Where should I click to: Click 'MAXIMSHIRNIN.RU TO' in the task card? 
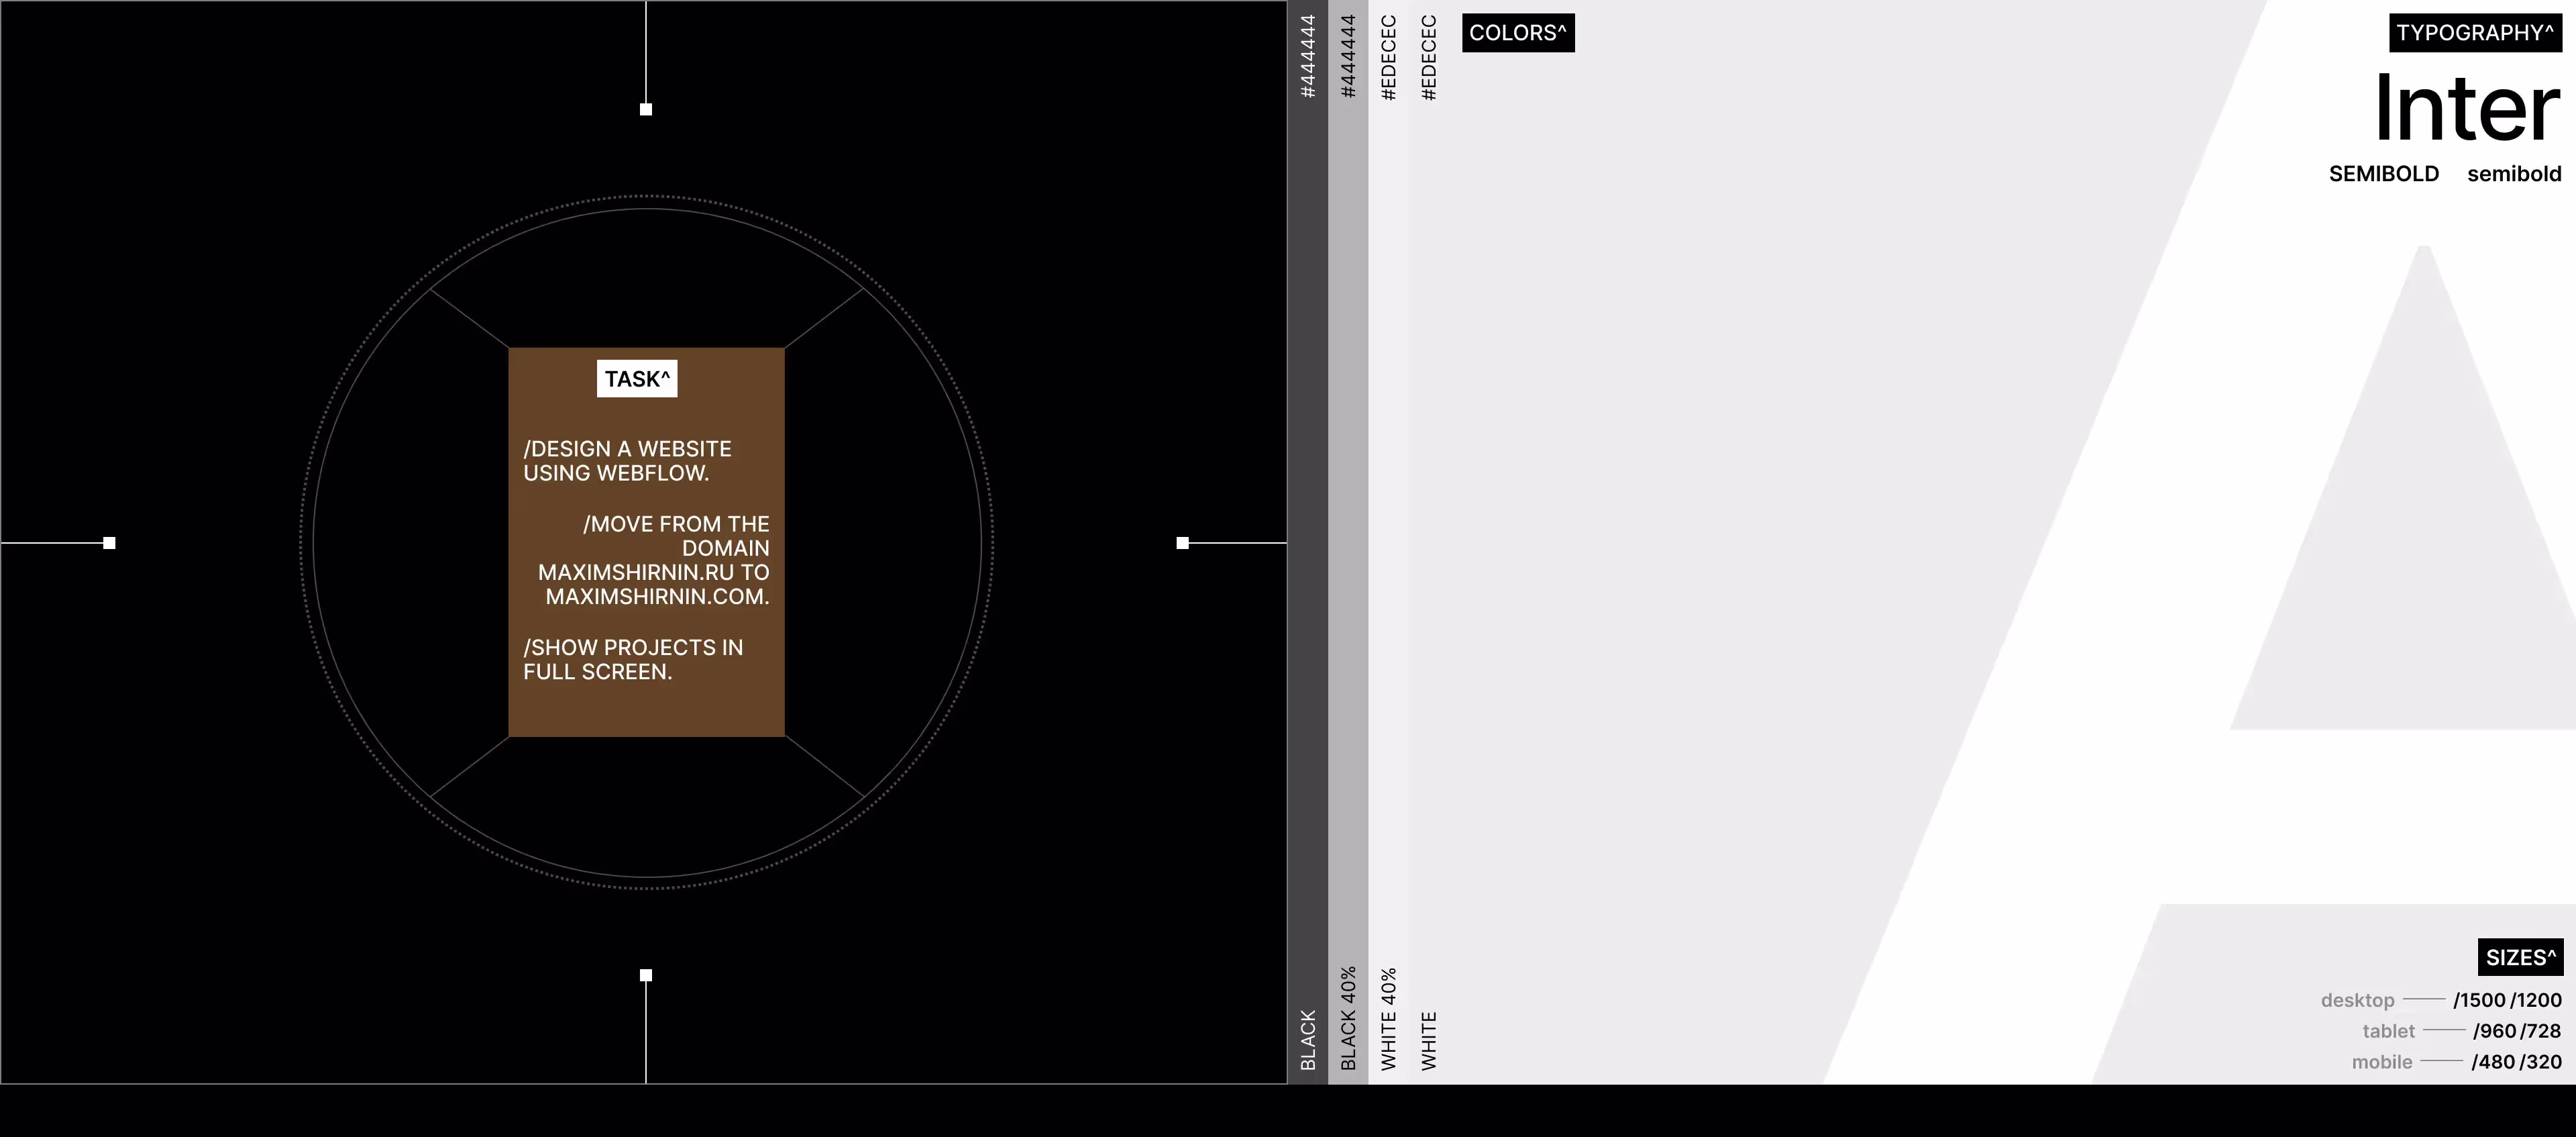click(x=653, y=573)
